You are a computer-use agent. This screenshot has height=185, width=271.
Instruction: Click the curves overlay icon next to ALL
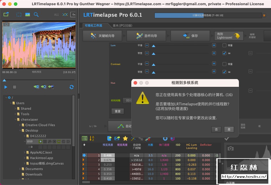[65, 14]
